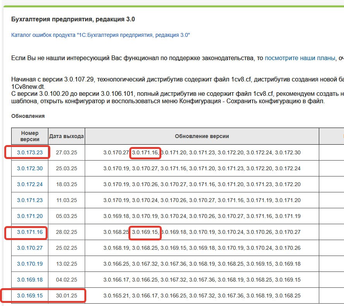
Task: Click update list in the 3.0.169.15 row
Action: 202,296
